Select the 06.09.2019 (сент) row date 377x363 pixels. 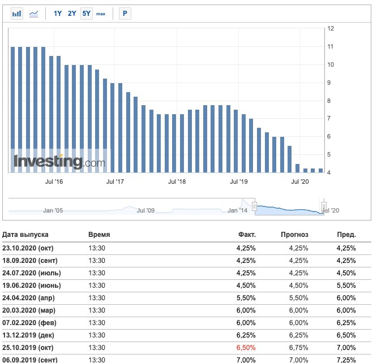[30, 360]
